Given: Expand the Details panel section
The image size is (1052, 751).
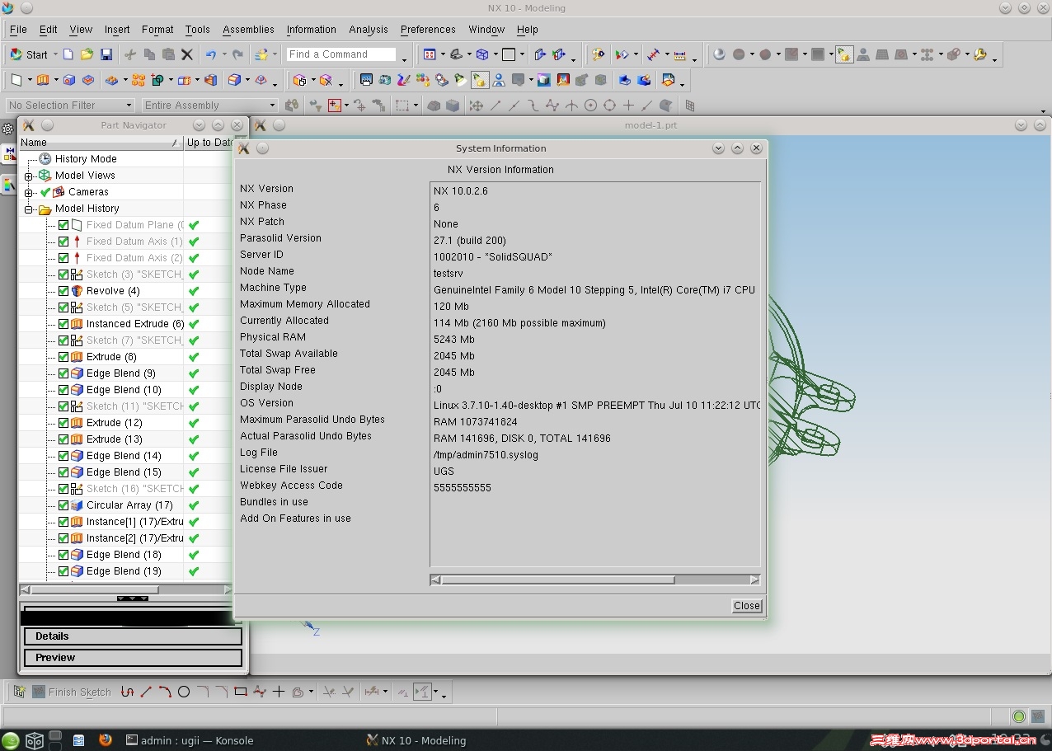Looking at the screenshot, I should 133,636.
